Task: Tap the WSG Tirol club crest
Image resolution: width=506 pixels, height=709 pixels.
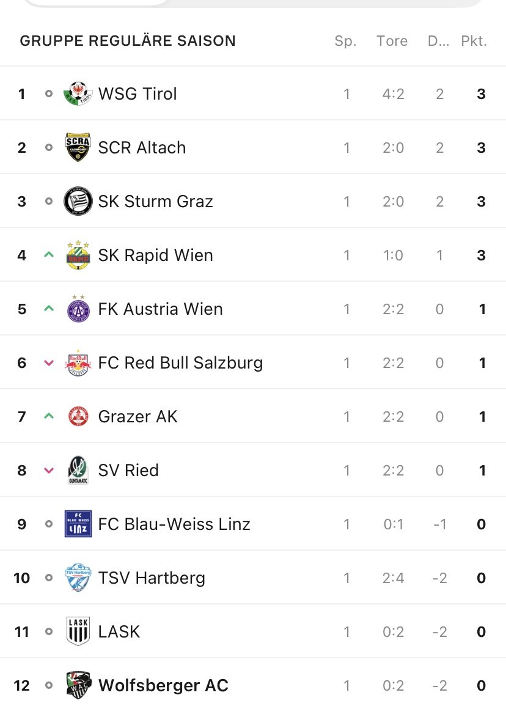Action: point(78,94)
